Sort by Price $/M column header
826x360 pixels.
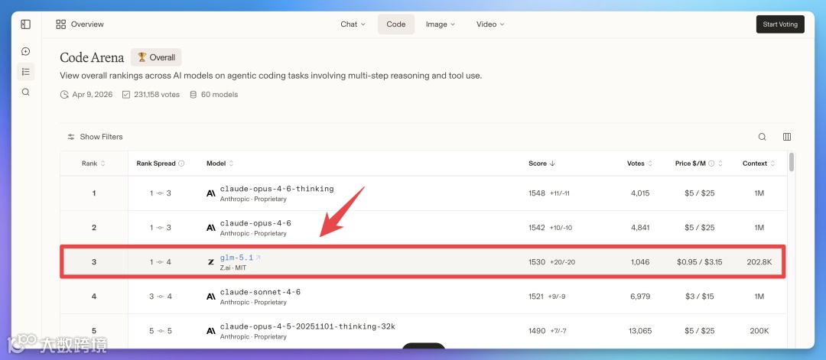click(x=699, y=164)
